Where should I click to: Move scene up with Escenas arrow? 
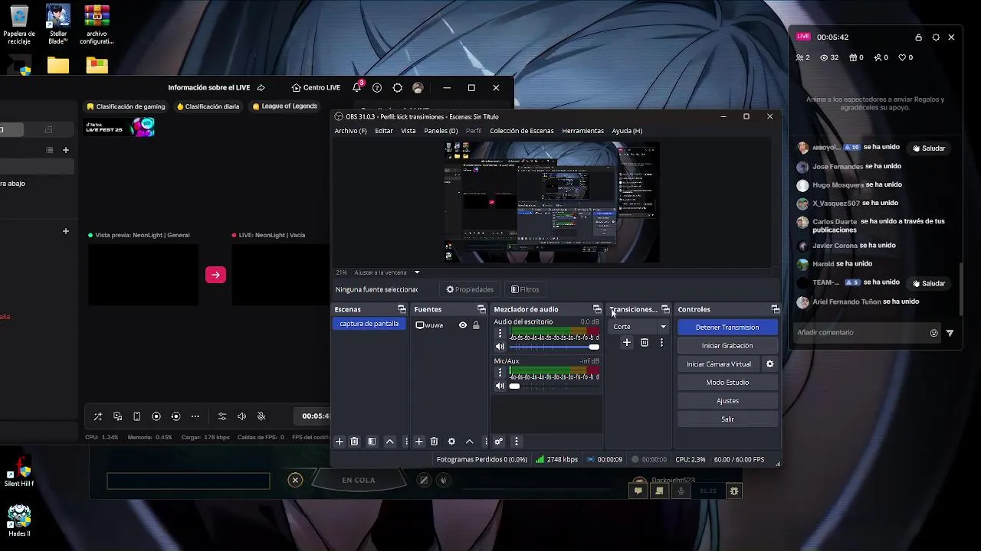coord(389,442)
